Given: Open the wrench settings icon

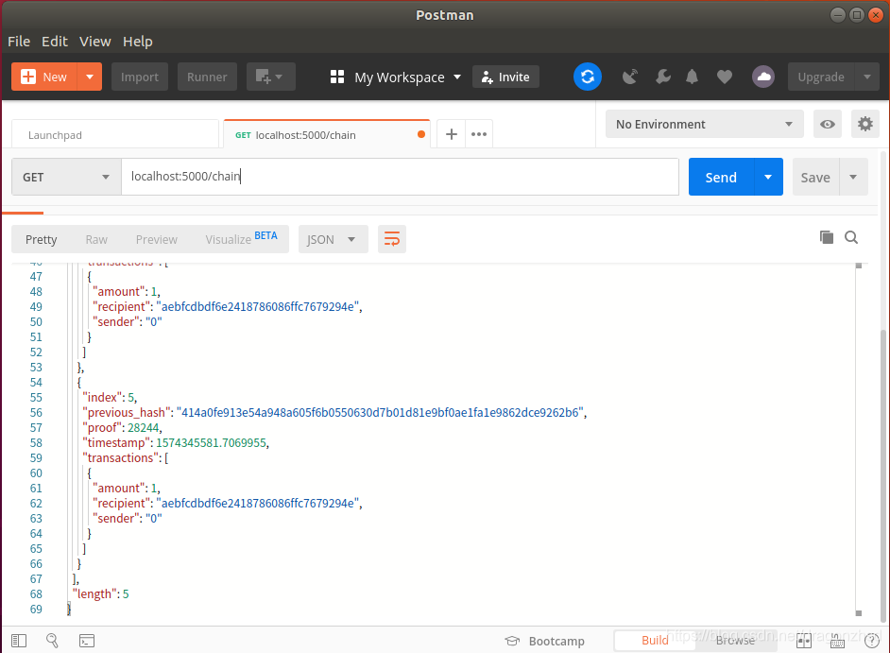Looking at the screenshot, I should tap(663, 77).
